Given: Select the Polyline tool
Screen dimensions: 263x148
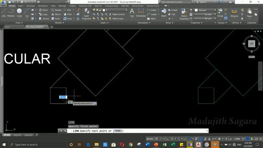Looking at the screenshot, I should [x=11, y=13].
